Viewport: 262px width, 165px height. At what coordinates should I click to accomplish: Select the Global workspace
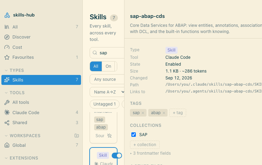(41, 145)
